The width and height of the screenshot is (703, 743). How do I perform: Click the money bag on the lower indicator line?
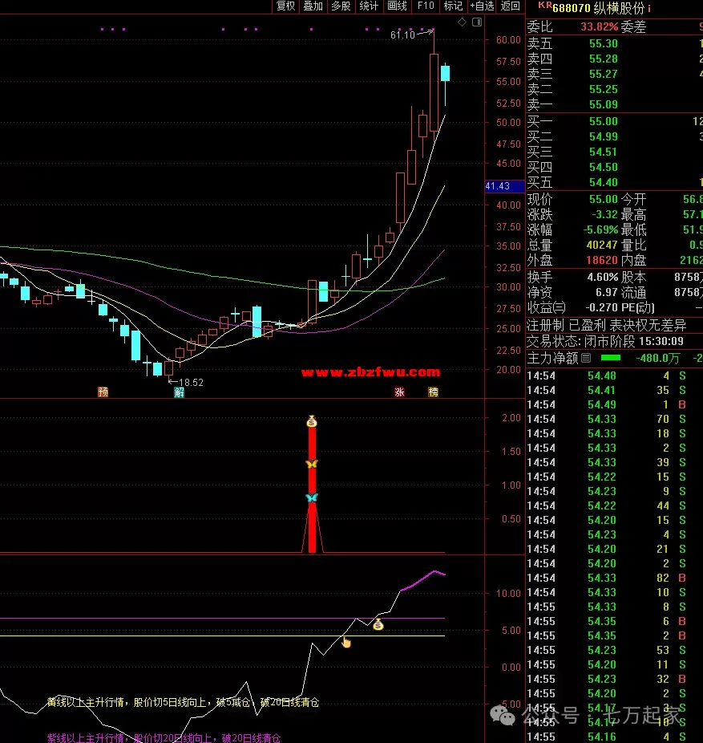point(378,625)
